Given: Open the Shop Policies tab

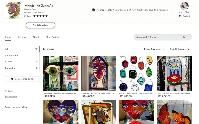Looking at the screenshot, I should [53, 37].
